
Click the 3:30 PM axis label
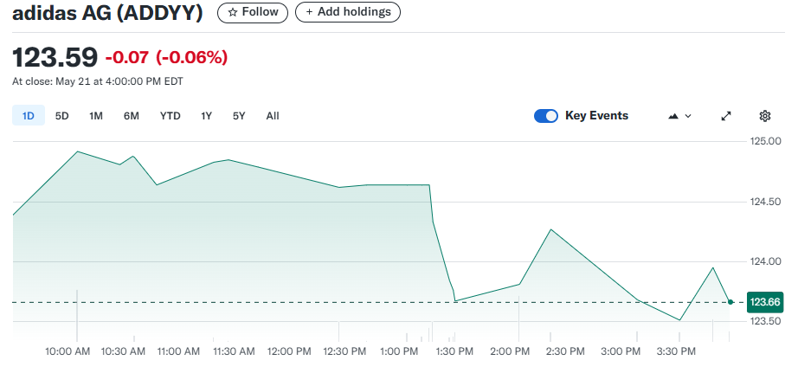point(675,351)
